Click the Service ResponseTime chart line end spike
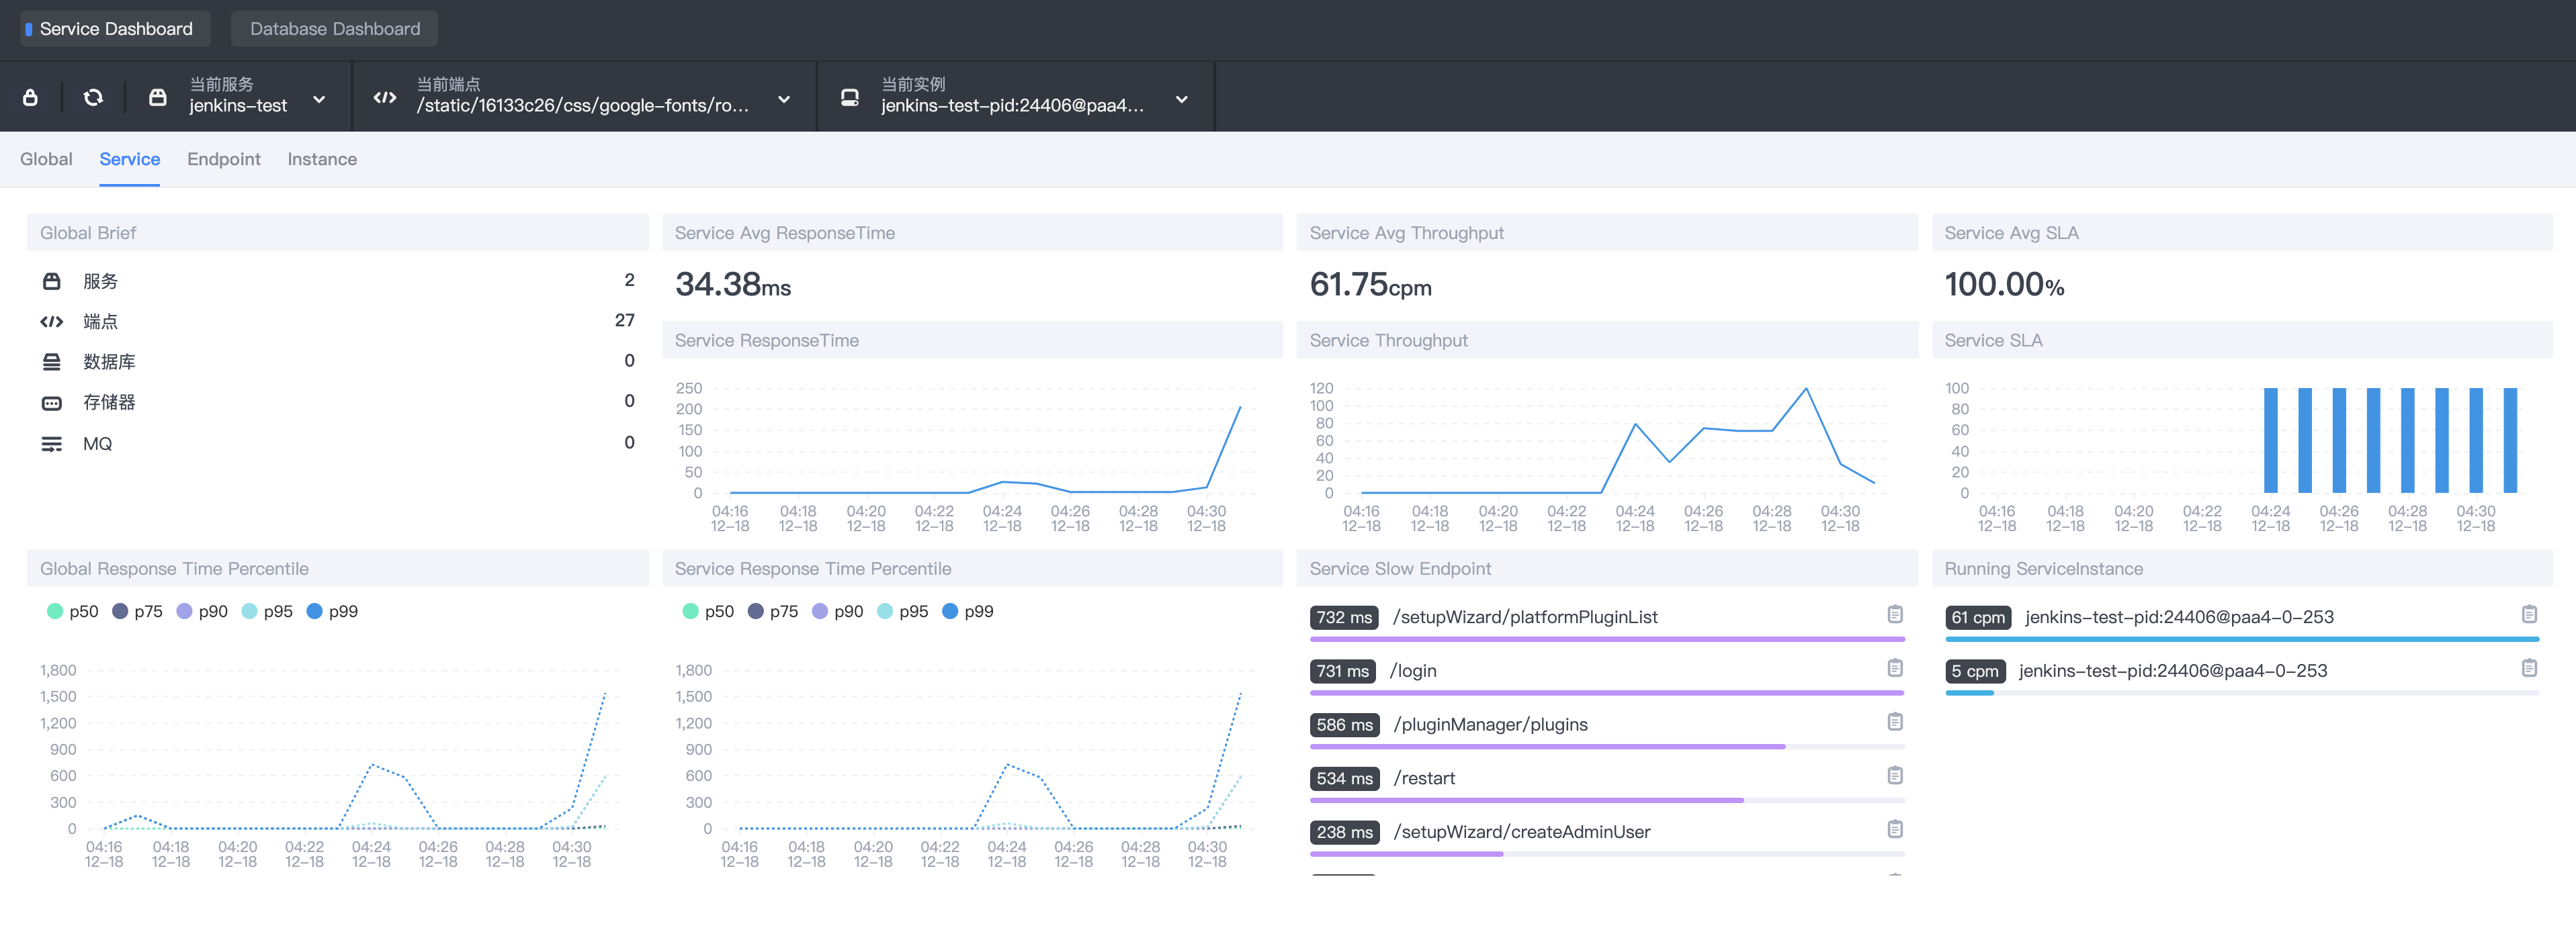2576x932 pixels. coord(1240,408)
